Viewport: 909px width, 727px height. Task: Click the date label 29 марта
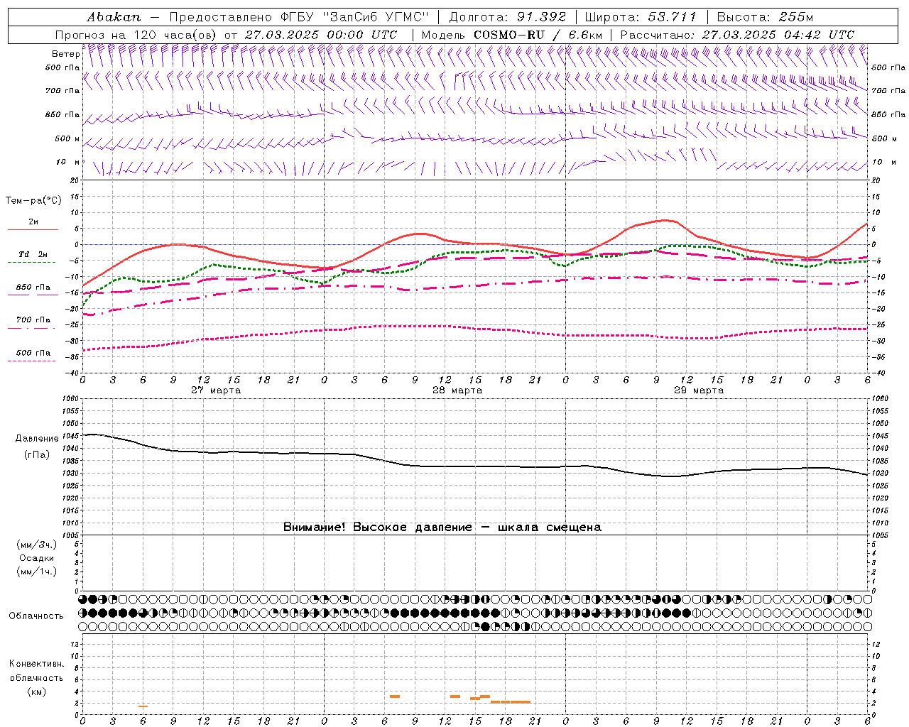click(699, 390)
